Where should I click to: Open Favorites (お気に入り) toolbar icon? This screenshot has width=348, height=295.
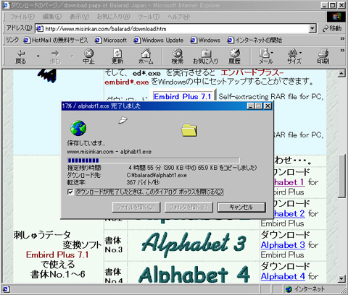(206, 56)
